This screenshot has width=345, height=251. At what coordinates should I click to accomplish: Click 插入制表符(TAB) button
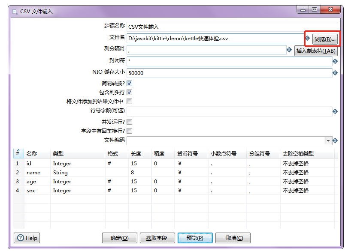tap(316, 51)
